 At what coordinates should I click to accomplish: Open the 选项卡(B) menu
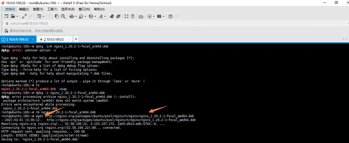pos(68,9)
